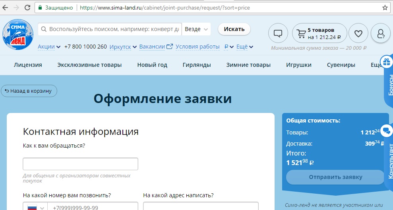
Task: Open the phone country flag selector
Action: 35,207
